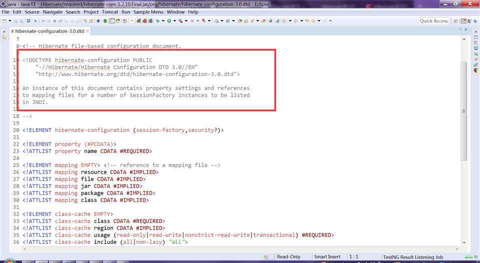Click the blue square Save icon
The image size is (480, 263).
28,20
